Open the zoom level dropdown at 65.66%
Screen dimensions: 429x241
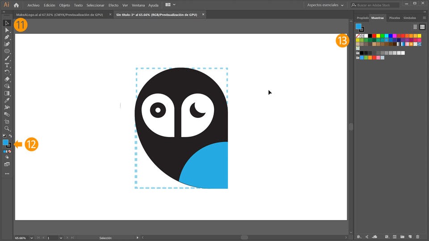[x=31, y=238]
